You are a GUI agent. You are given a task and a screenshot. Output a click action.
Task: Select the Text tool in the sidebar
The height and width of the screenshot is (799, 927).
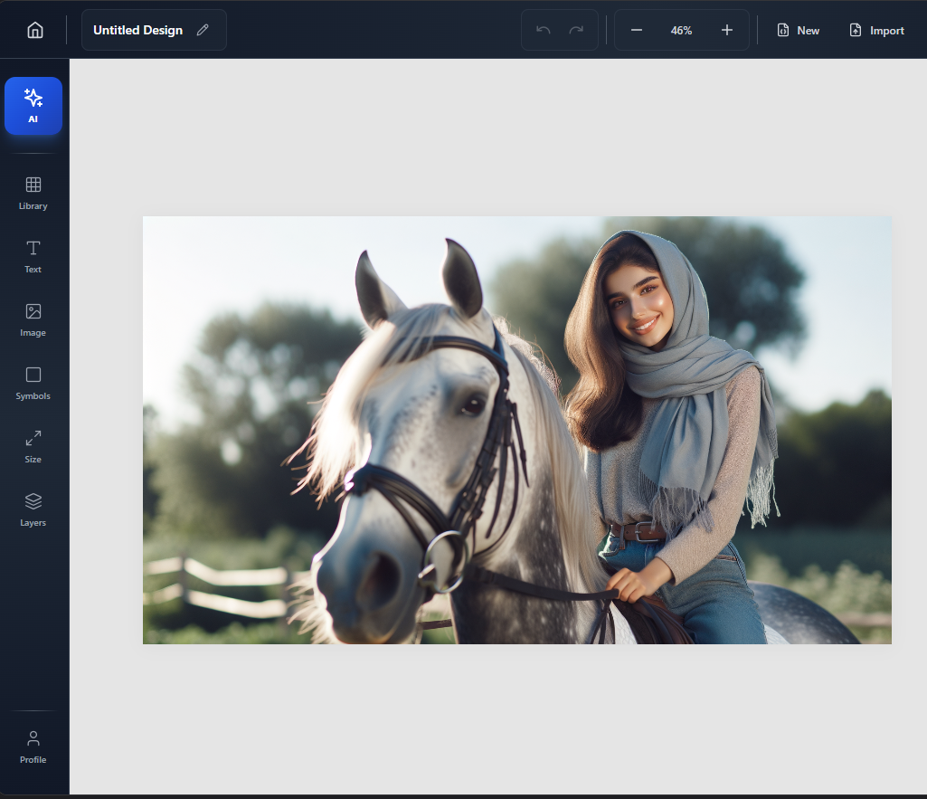coord(33,256)
